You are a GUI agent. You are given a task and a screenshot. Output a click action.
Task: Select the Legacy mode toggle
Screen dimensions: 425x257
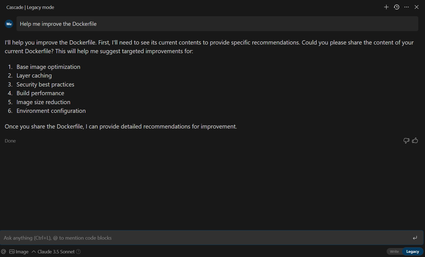[412, 251]
